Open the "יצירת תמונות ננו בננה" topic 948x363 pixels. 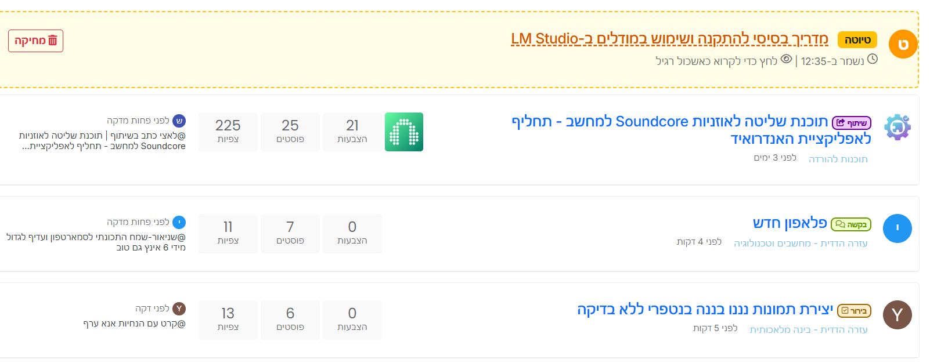click(705, 310)
